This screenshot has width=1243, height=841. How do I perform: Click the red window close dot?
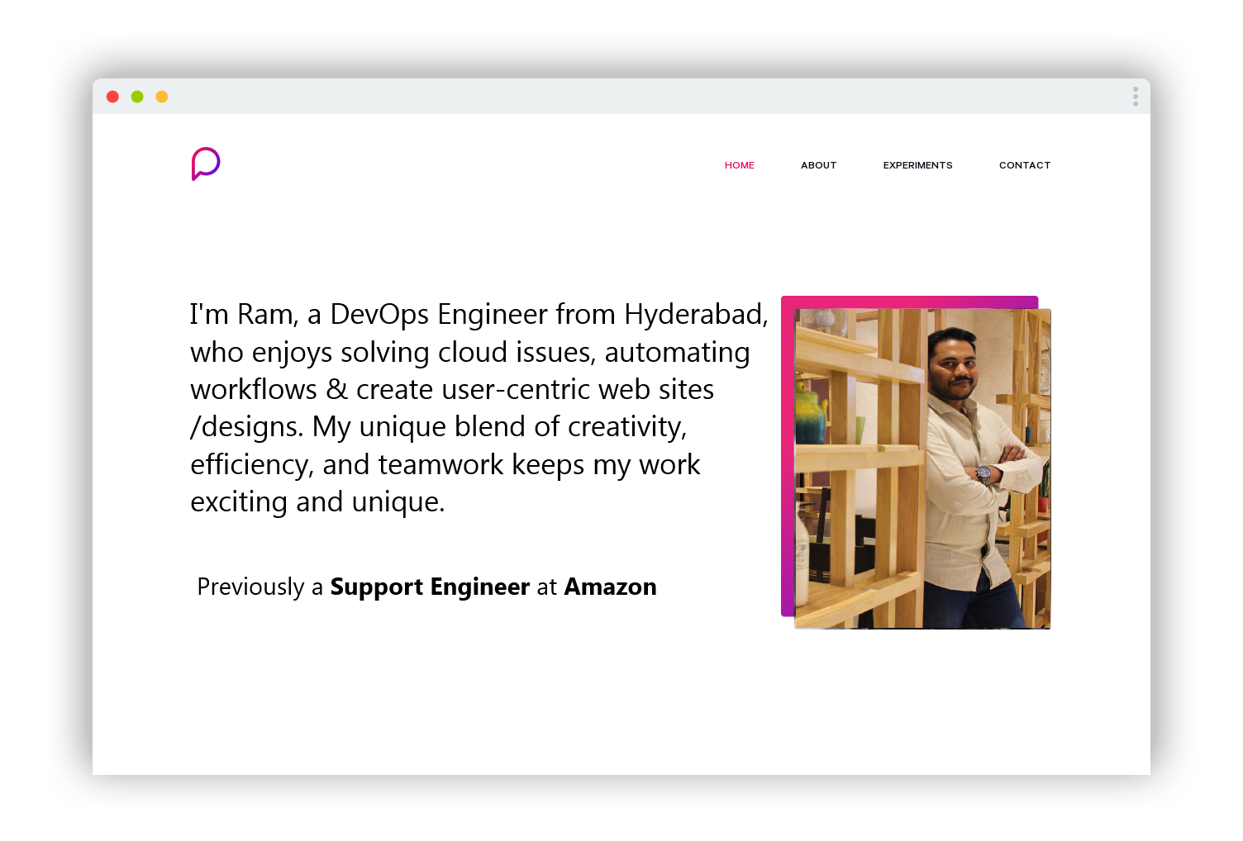(x=113, y=97)
